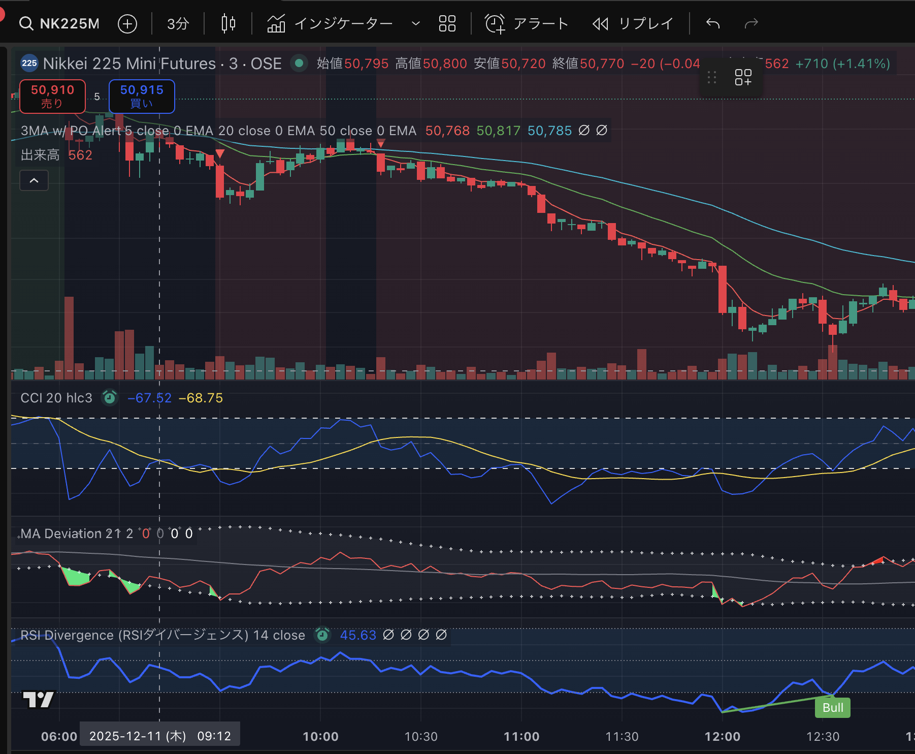This screenshot has height=754, width=915.
Task: Open symbol search for NK225M
Action: [x=59, y=23]
